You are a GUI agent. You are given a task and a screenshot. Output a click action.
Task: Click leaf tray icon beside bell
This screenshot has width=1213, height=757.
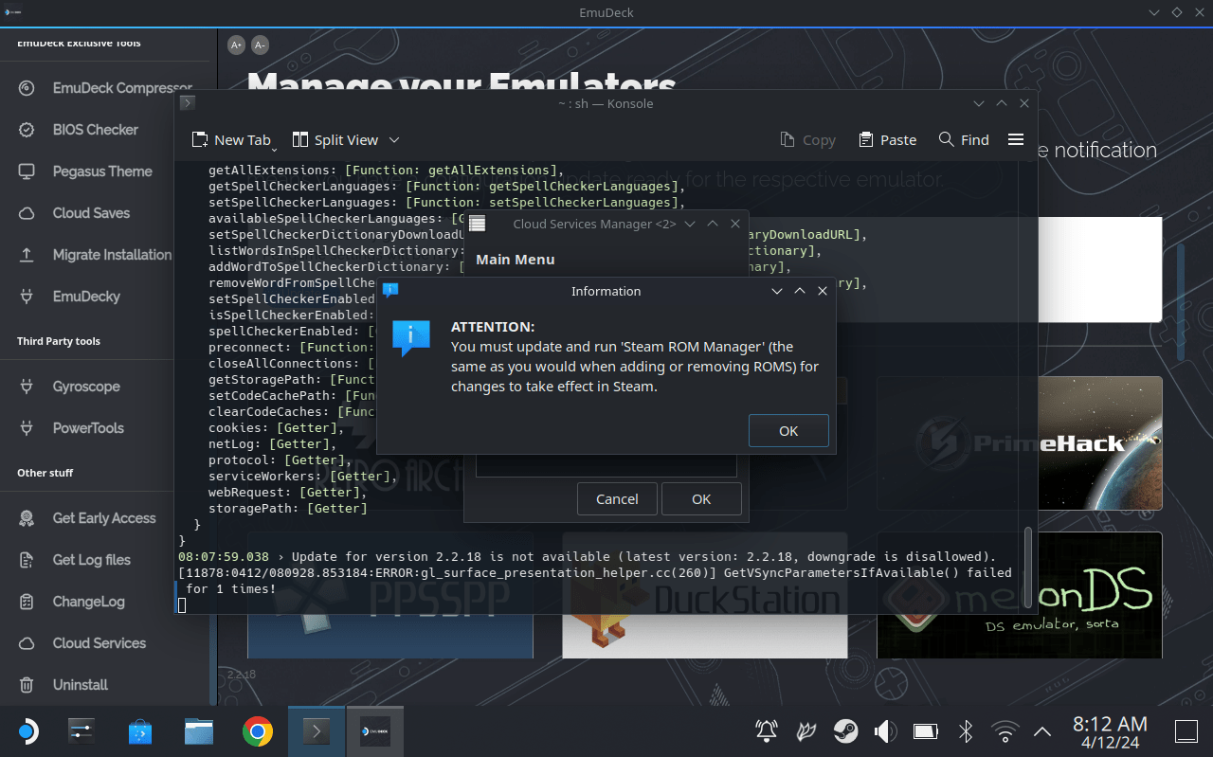tap(806, 730)
